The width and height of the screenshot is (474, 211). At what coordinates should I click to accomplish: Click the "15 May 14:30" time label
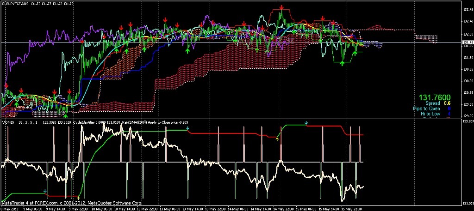point(329,209)
